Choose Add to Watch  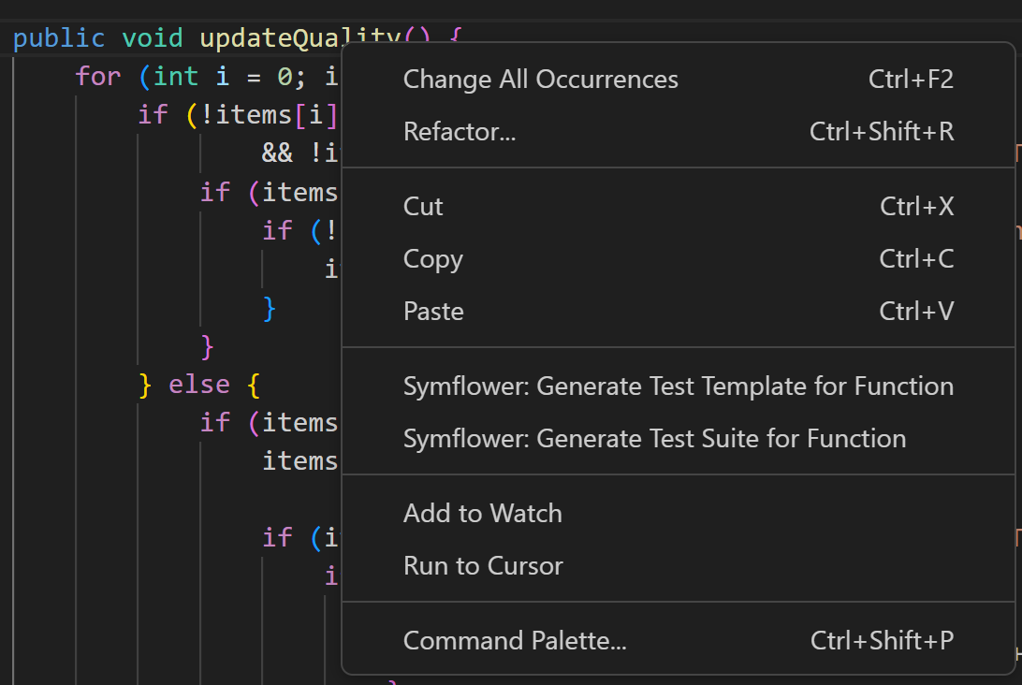click(x=678, y=514)
